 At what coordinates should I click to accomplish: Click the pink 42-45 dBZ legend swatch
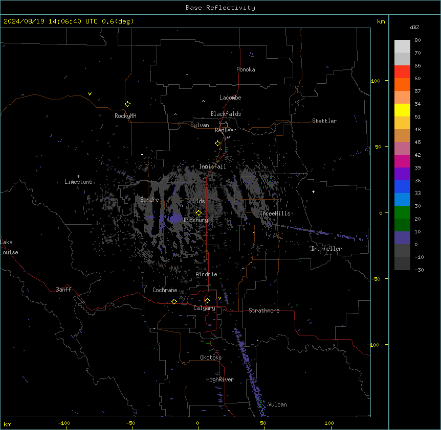tap(402, 148)
